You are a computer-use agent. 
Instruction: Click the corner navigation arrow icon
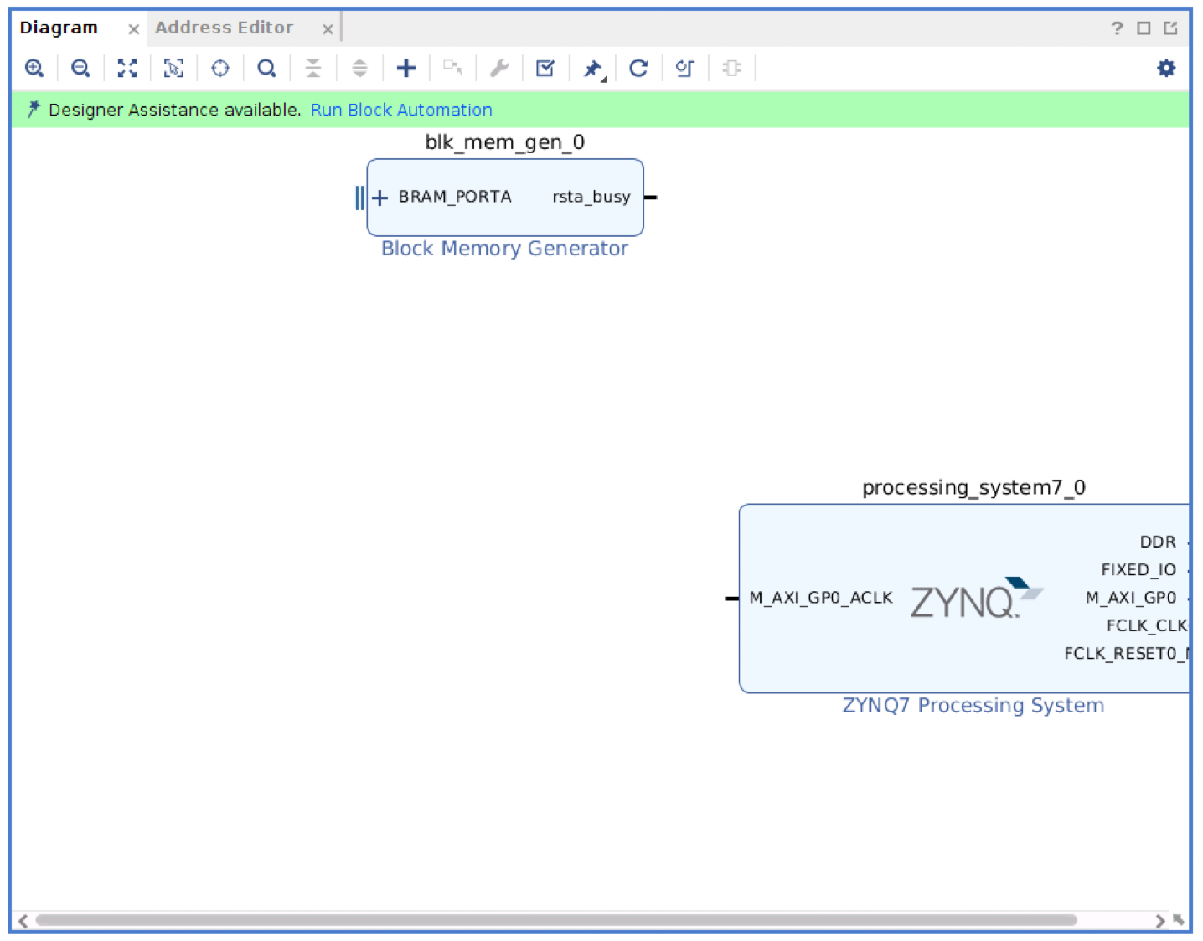pos(1179,920)
